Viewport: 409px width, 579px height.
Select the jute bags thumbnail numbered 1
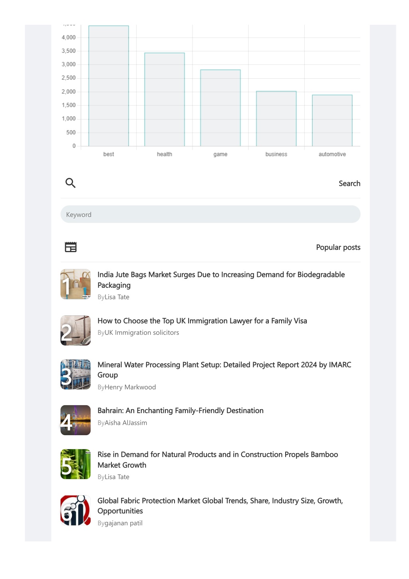(x=75, y=284)
